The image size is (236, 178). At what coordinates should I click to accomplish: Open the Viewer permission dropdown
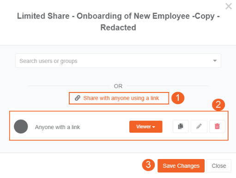pyautogui.click(x=146, y=127)
